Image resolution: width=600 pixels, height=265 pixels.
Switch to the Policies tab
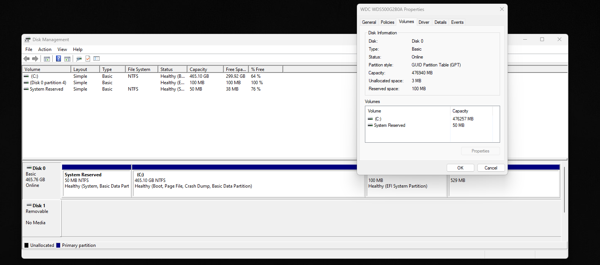(x=387, y=22)
